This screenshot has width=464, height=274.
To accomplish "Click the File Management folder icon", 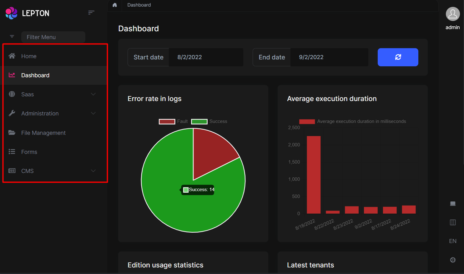I will (x=12, y=133).
